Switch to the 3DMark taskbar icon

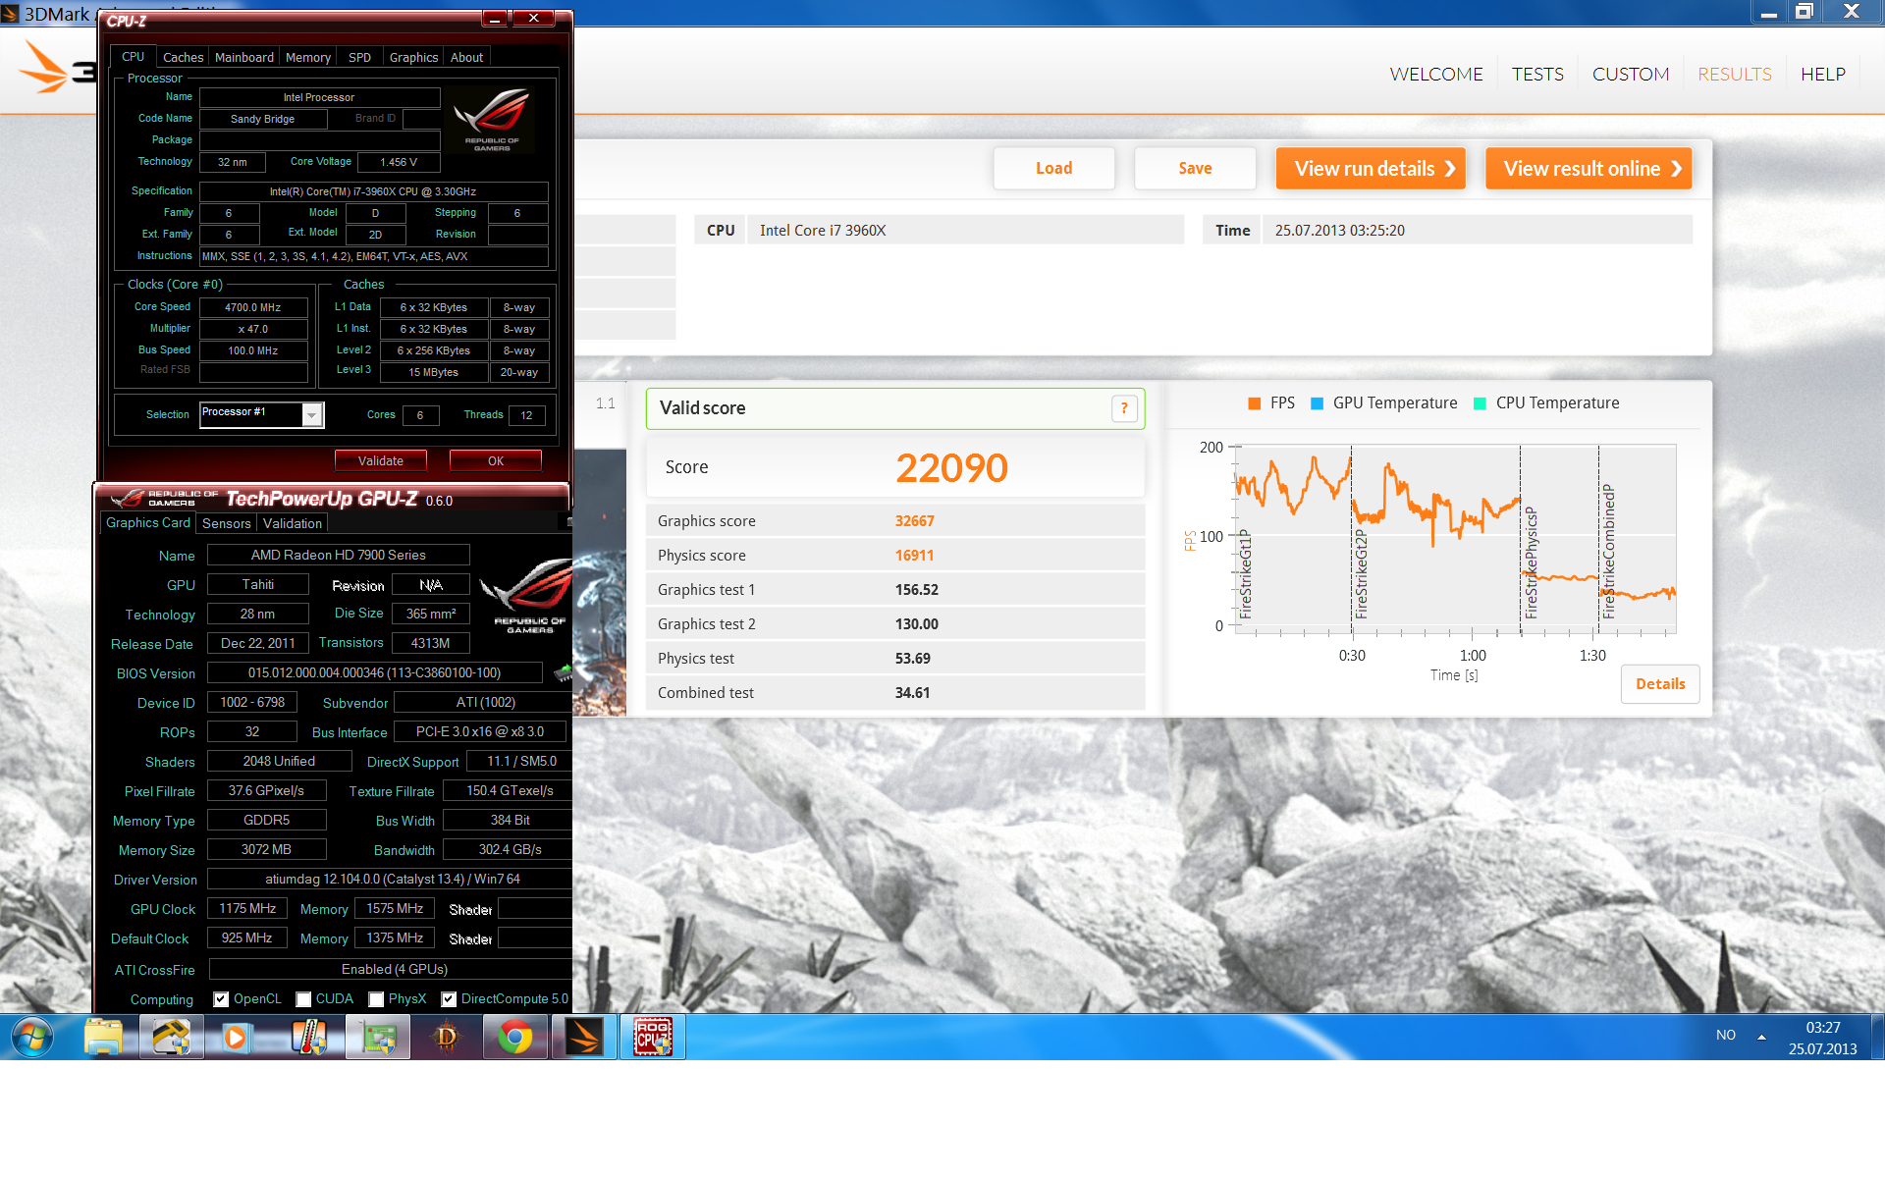tap(584, 1037)
